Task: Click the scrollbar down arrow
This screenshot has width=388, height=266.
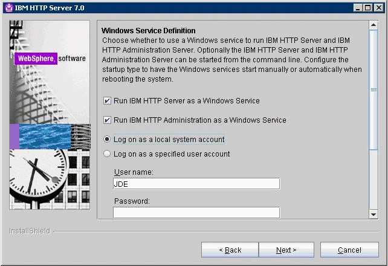Action: pos(373,213)
